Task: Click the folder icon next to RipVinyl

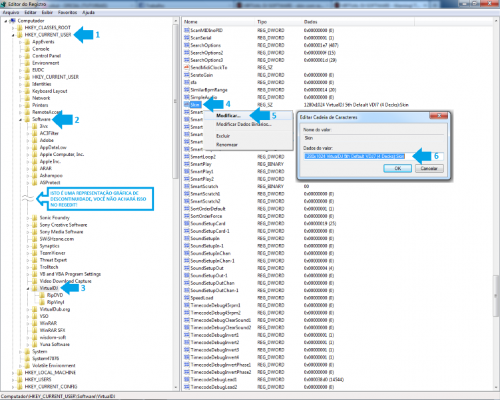Action: pyautogui.click(x=42, y=302)
